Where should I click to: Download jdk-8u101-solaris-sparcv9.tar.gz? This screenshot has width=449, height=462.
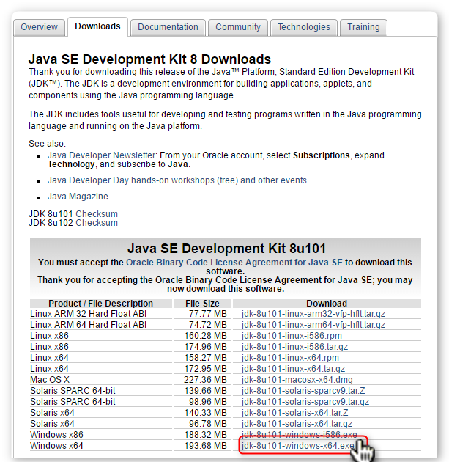305,402
